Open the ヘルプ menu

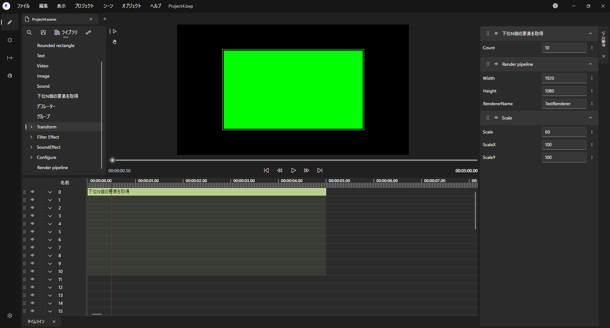[x=155, y=6]
